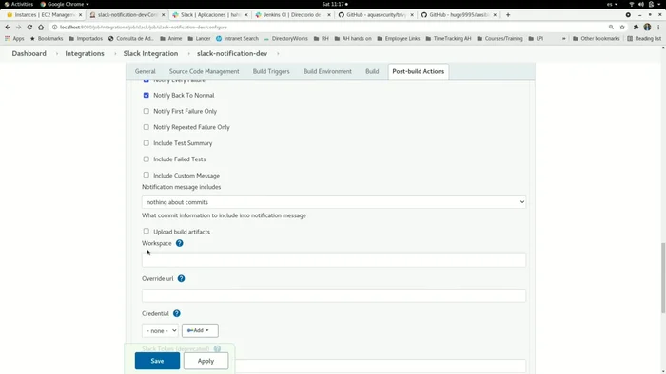Open slack-notification-dev breadcrumb link
The width and height of the screenshot is (666, 374).
232,53
